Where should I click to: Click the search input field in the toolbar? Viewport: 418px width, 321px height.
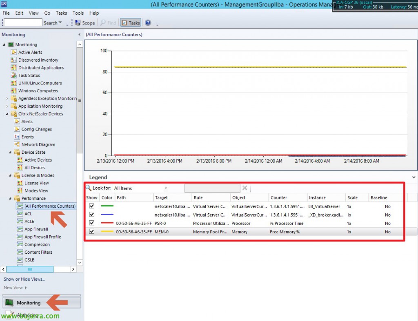(22, 22)
